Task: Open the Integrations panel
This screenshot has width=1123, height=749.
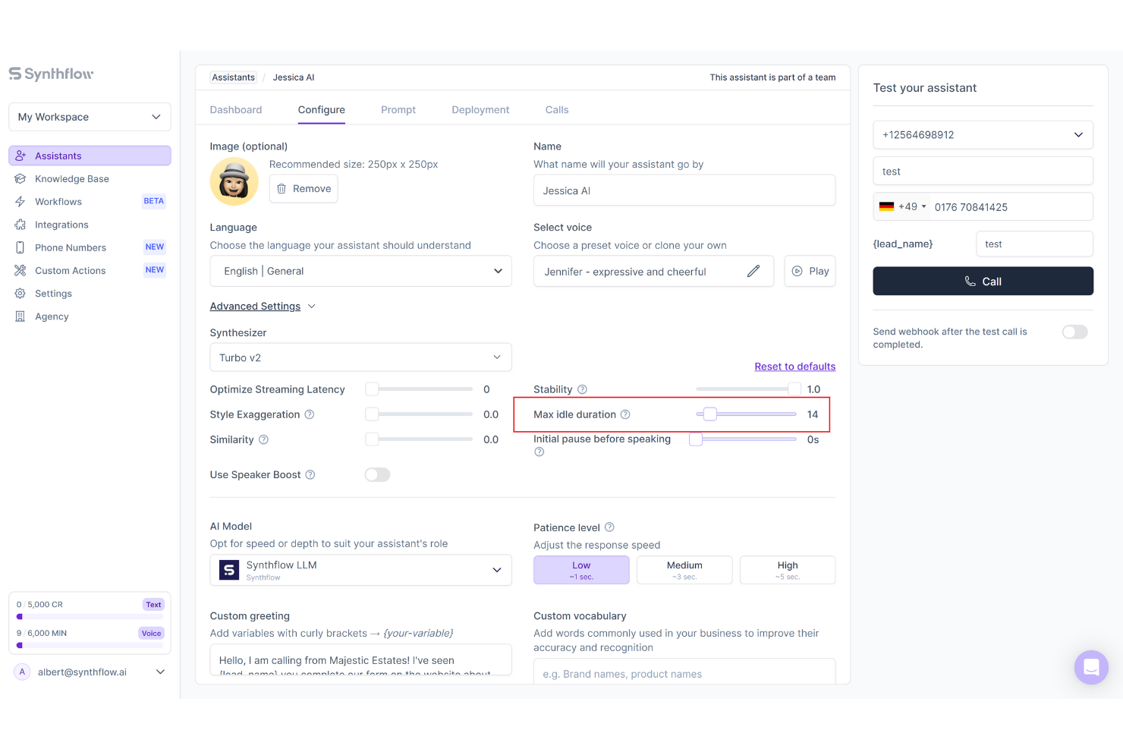Action: tap(60, 225)
